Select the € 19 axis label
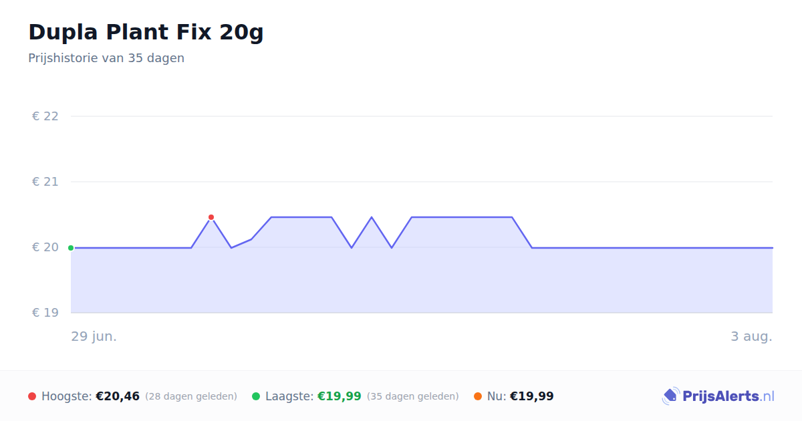Screen dimensions: 802x421 (x=45, y=313)
